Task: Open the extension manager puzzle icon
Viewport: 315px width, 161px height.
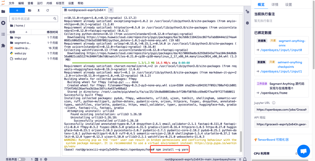Action: [x=3, y=46]
